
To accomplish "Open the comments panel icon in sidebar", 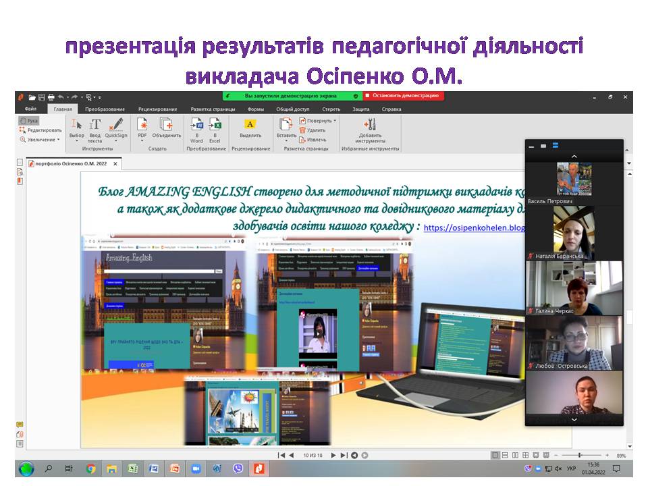I will tap(20, 425).
